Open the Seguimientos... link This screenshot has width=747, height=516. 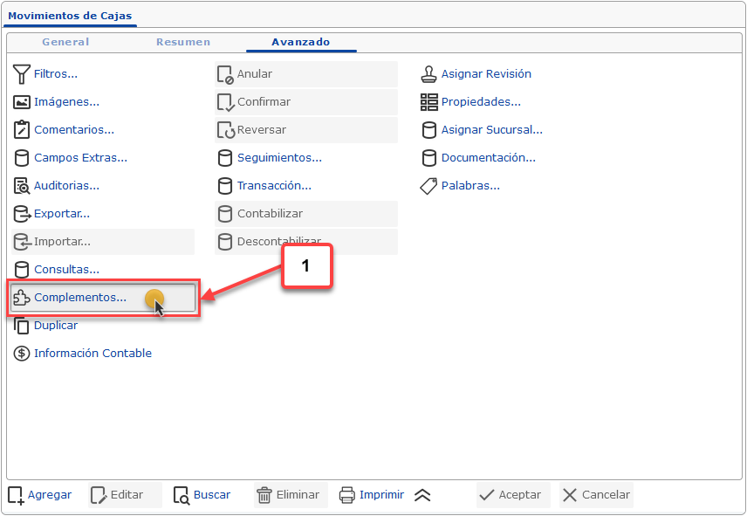coord(279,158)
